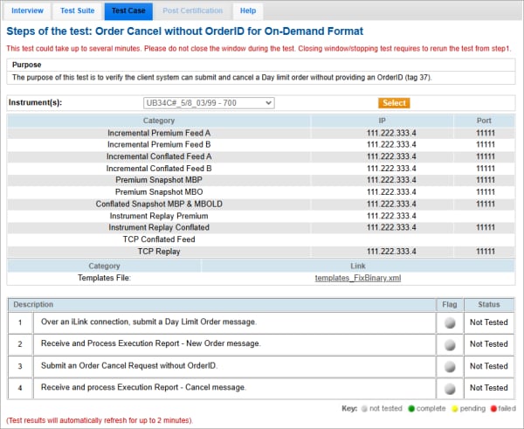The width and height of the screenshot is (524, 429).
Task: Click the flag indicator for step 2
Action: click(450, 344)
